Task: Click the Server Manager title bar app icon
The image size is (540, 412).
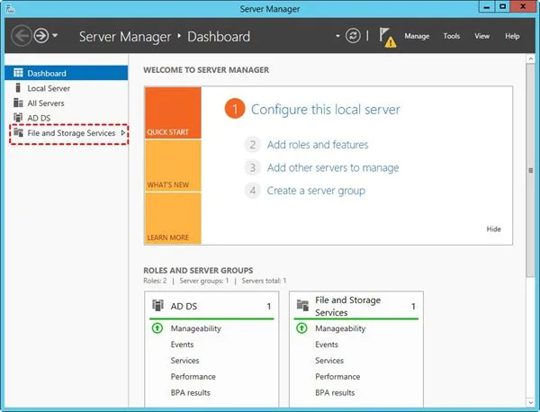Action: 10,9
